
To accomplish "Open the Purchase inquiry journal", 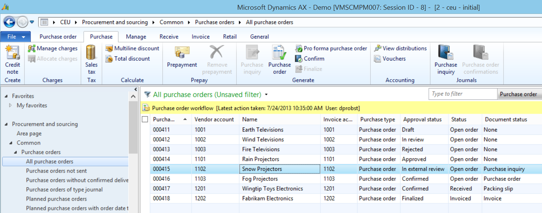I will coord(446,53).
